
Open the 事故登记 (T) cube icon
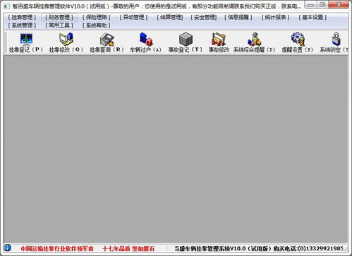tap(186, 39)
